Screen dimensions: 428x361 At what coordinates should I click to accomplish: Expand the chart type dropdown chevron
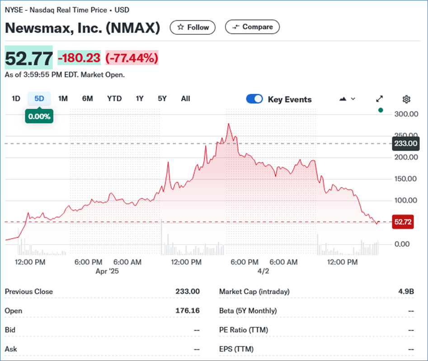[x=353, y=99]
